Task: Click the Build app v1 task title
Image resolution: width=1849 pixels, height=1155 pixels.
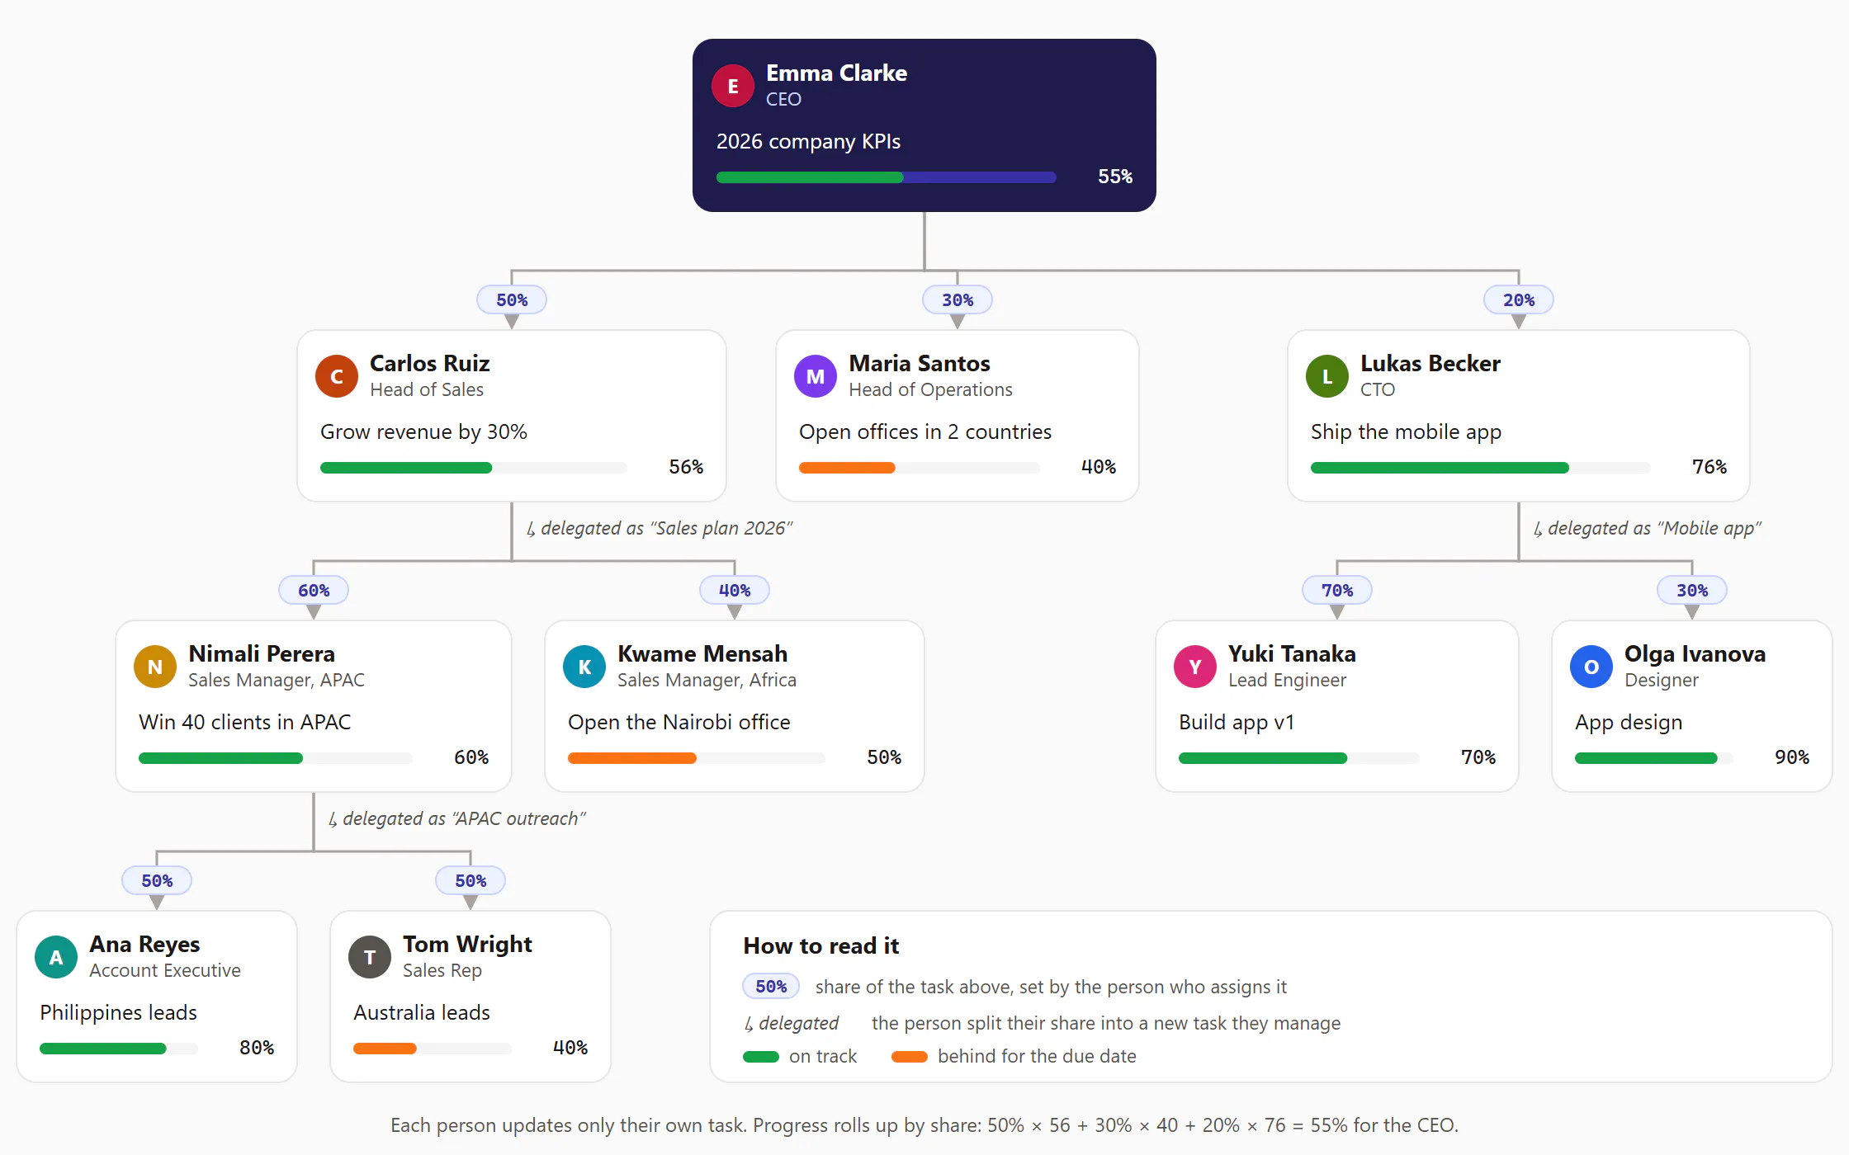Action: tap(1237, 722)
